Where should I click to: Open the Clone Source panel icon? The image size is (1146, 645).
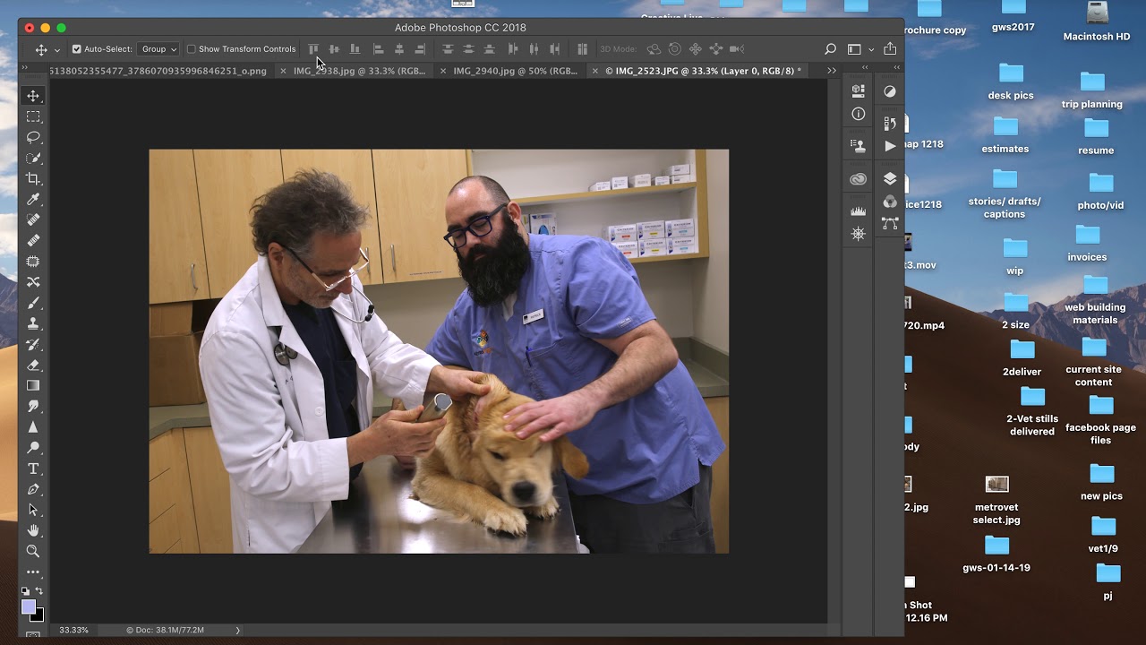[x=859, y=144]
